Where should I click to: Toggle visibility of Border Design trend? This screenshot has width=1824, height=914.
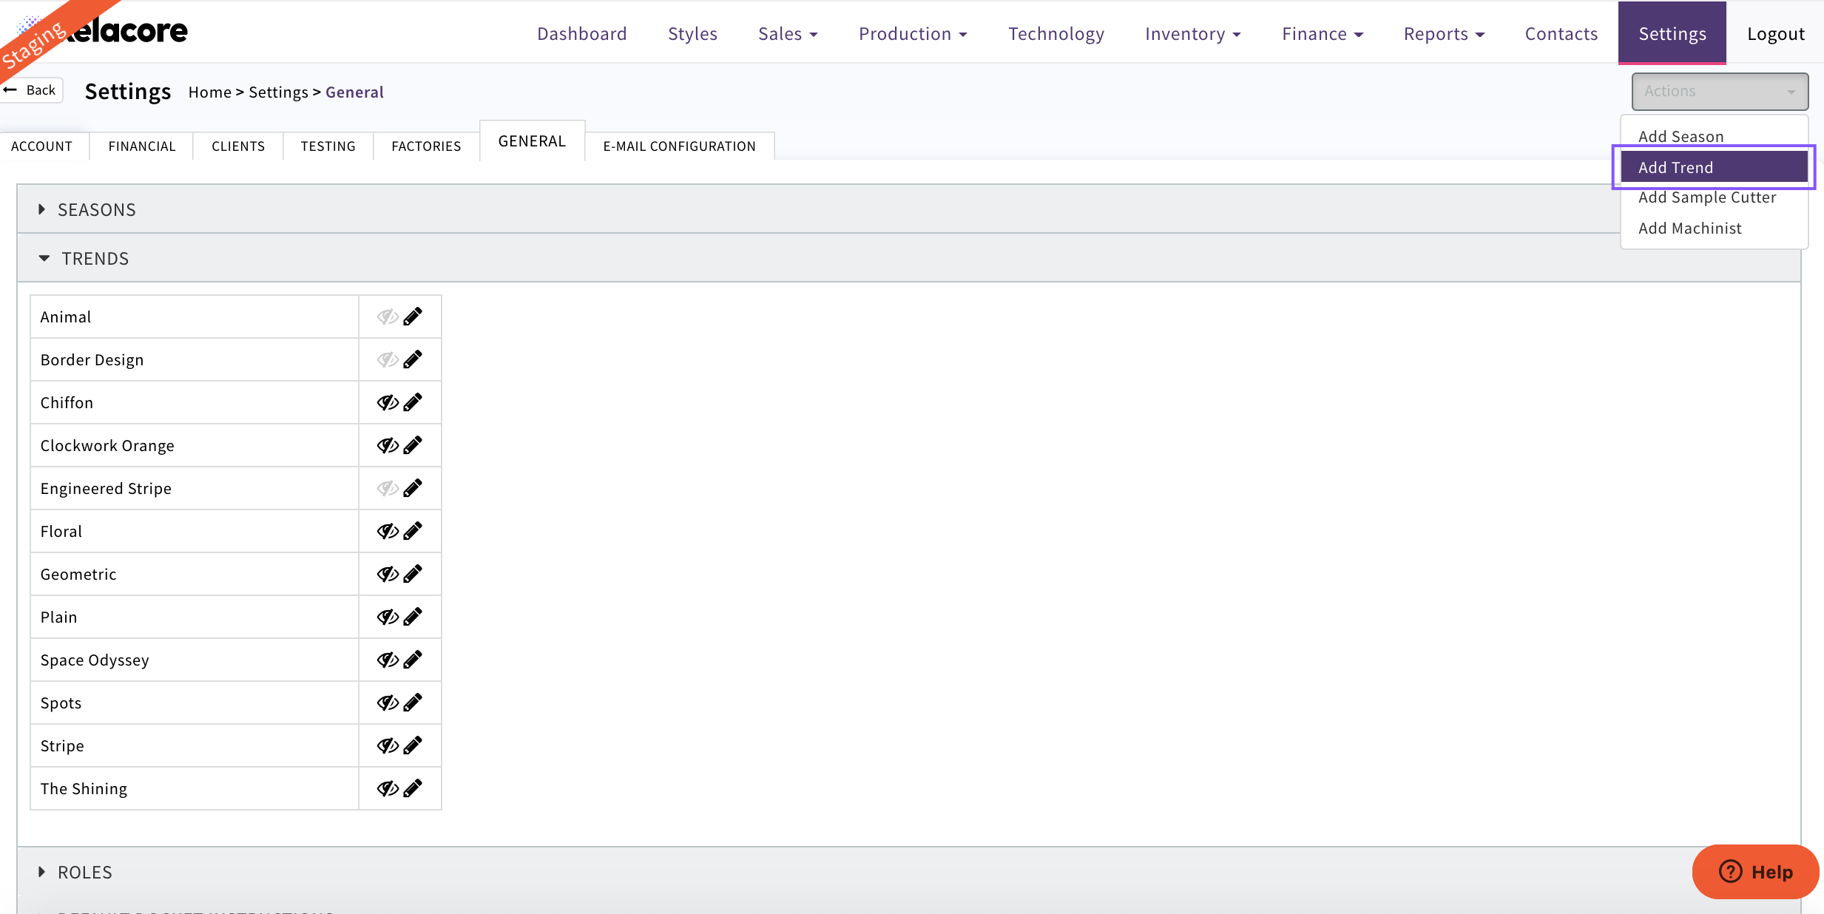click(x=387, y=359)
